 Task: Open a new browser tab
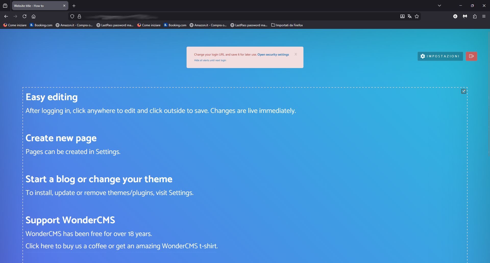(74, 6)
